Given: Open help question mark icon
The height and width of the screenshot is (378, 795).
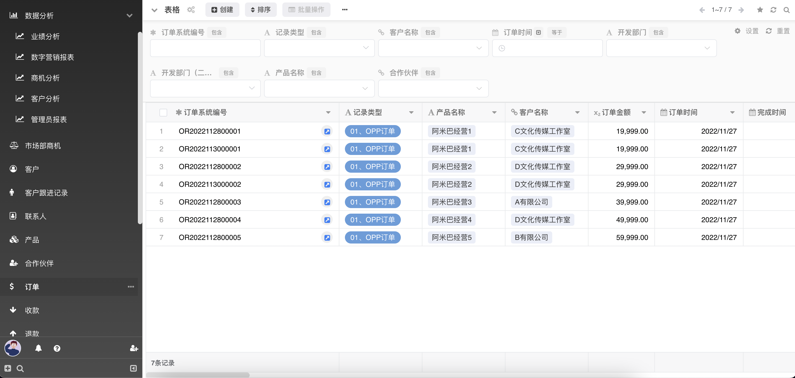Looking at the screenshot, I should pyautogui.click(x=57, y=348).
